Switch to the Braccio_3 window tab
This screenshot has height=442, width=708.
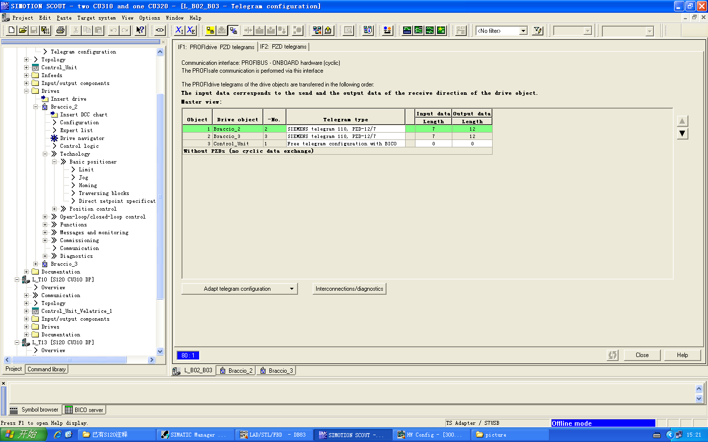[x=276, y=371]
